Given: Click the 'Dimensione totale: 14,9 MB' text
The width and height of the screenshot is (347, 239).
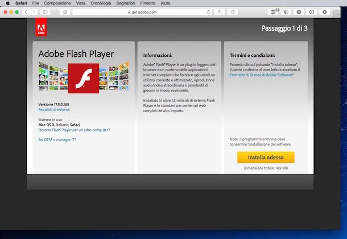Looking at the screenshot, I should 266,168.
